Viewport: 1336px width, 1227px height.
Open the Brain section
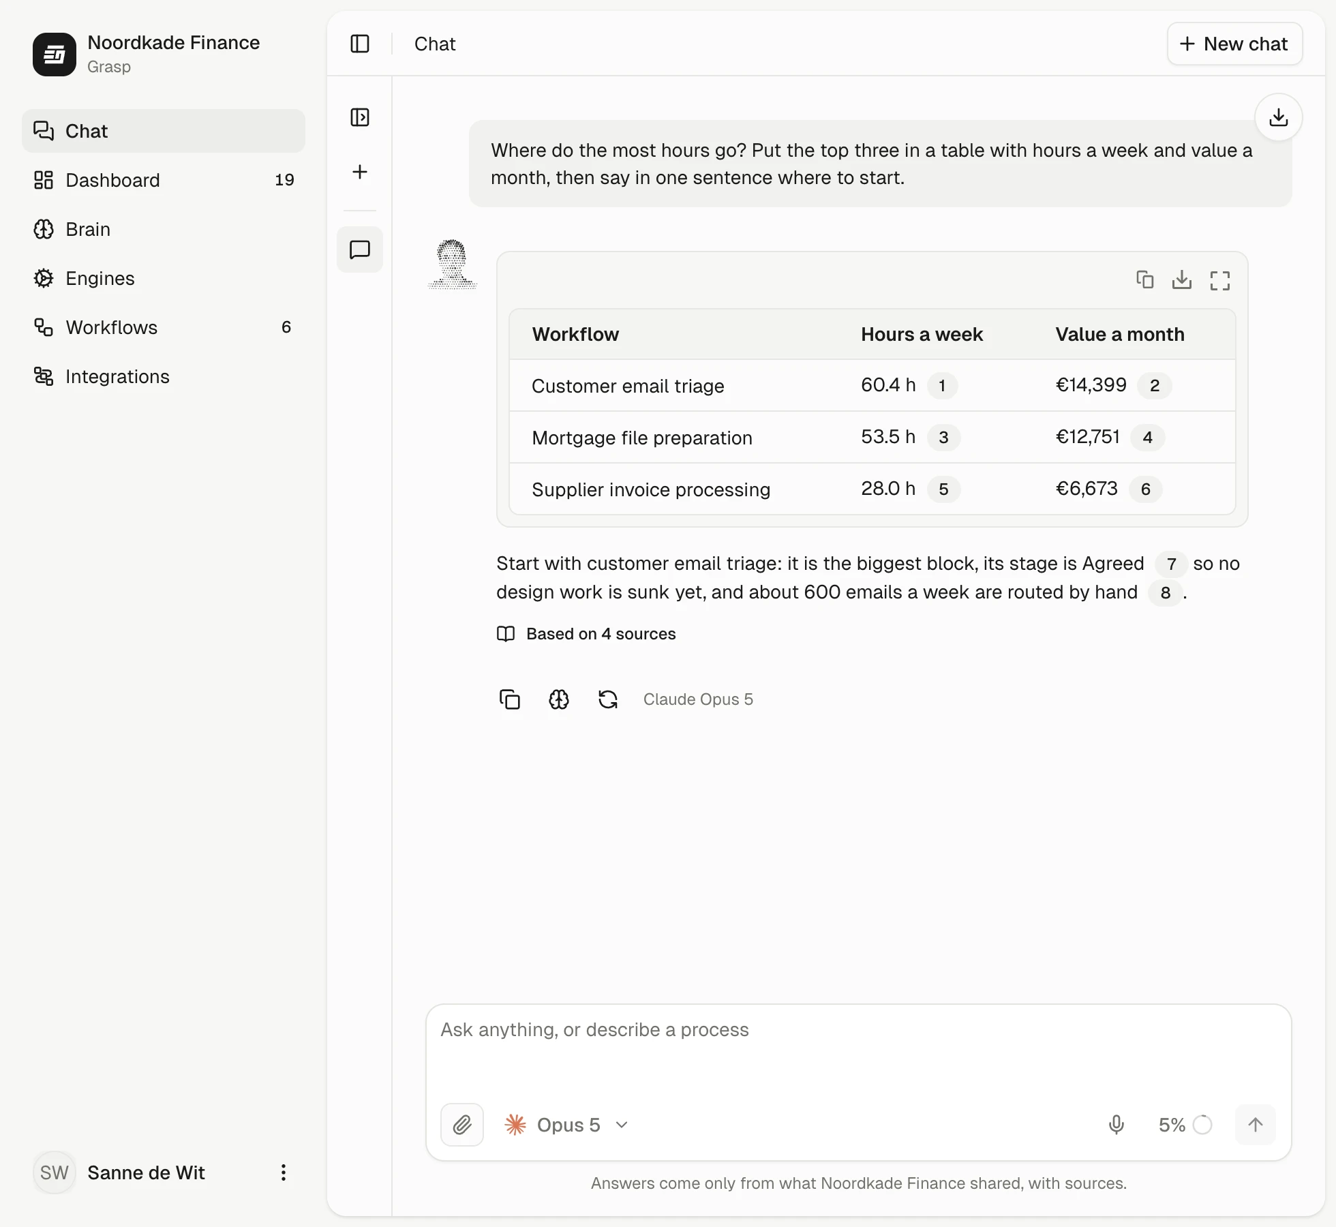click(164, 229)
